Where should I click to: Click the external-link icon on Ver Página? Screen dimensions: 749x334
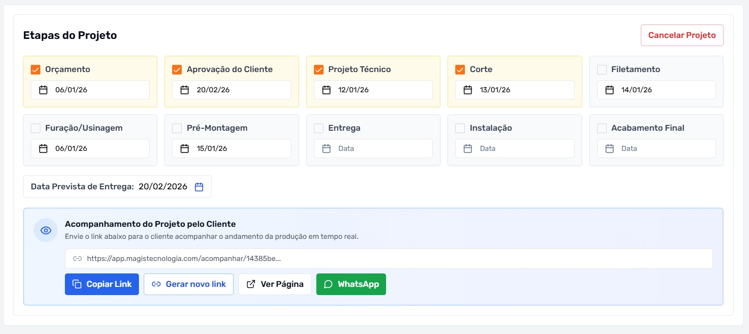pyautogui.click(x=251, y=284)
